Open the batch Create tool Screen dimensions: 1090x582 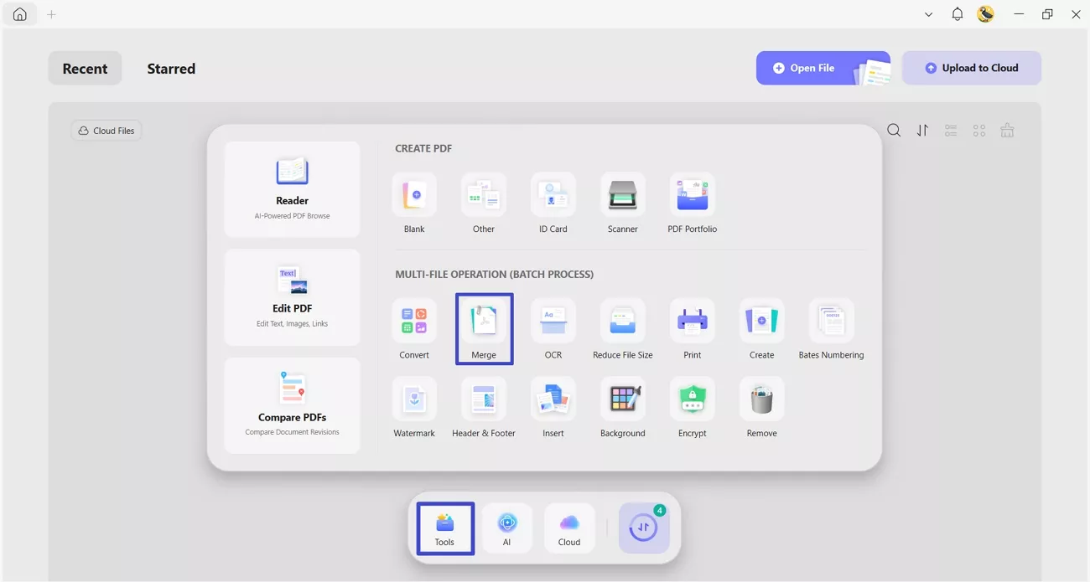tap(762, 329)
